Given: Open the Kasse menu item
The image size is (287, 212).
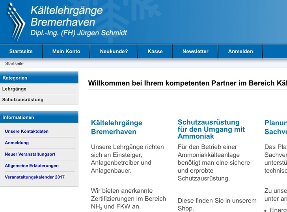Looking at the screenshot, I should pos(155,51).
